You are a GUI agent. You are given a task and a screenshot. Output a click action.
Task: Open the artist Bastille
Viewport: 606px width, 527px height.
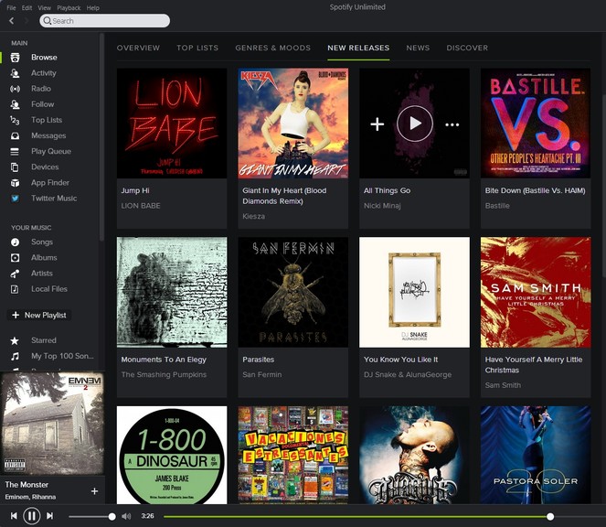click(497, 206)
